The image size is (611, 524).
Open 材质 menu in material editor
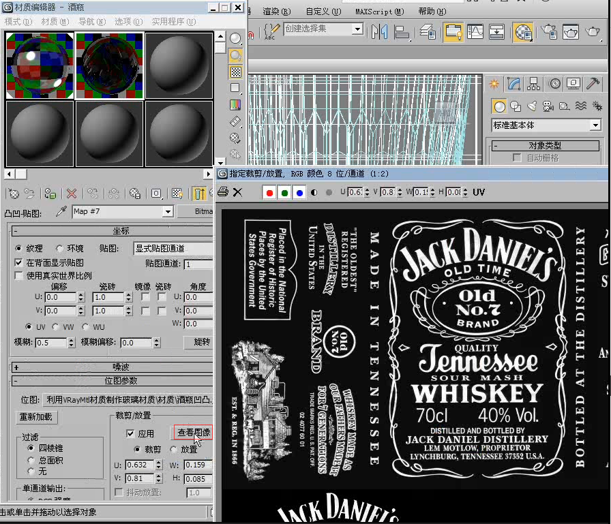55,22
